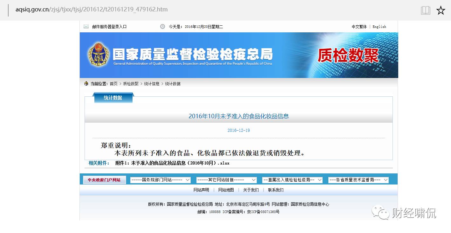Click the notice sentence starting 本表所列未予准入
Viewport: 451px width, 233px height.
210,153
